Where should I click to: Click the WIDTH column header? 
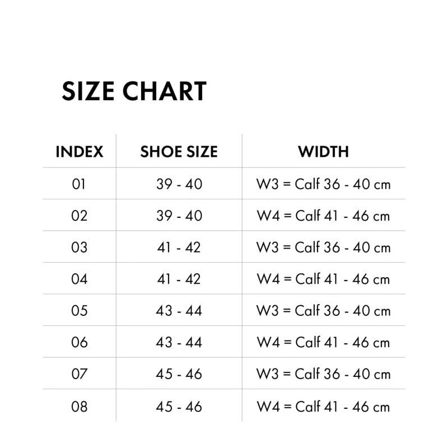[x=323, y=152]
